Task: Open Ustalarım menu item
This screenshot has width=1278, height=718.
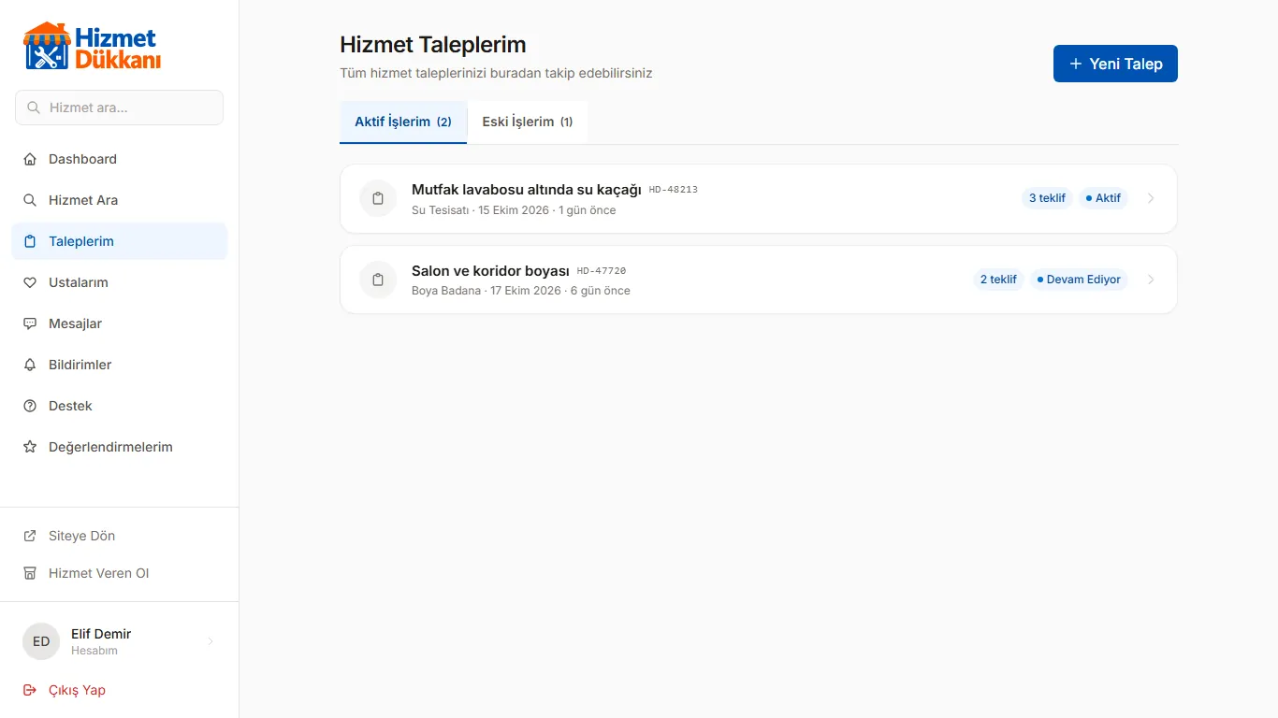Action: [x=120, y=282]
